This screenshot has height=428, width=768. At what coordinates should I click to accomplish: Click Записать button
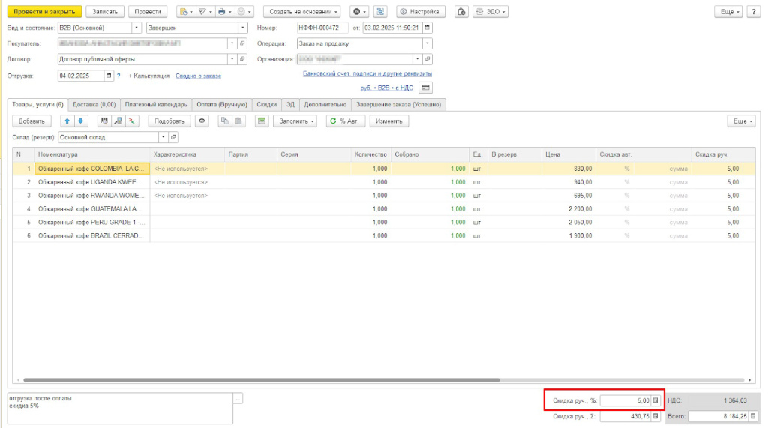coord(105,12)
